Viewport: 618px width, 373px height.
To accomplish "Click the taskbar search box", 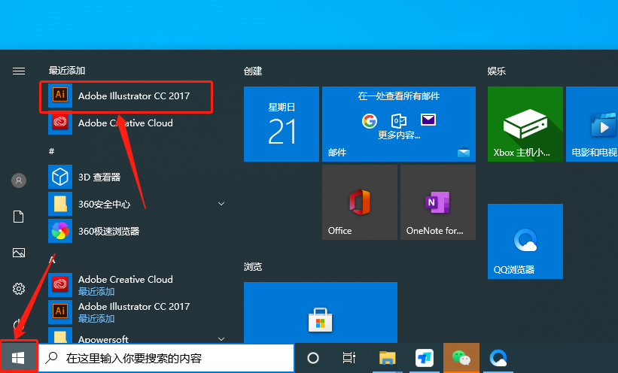I will point(166,358).
